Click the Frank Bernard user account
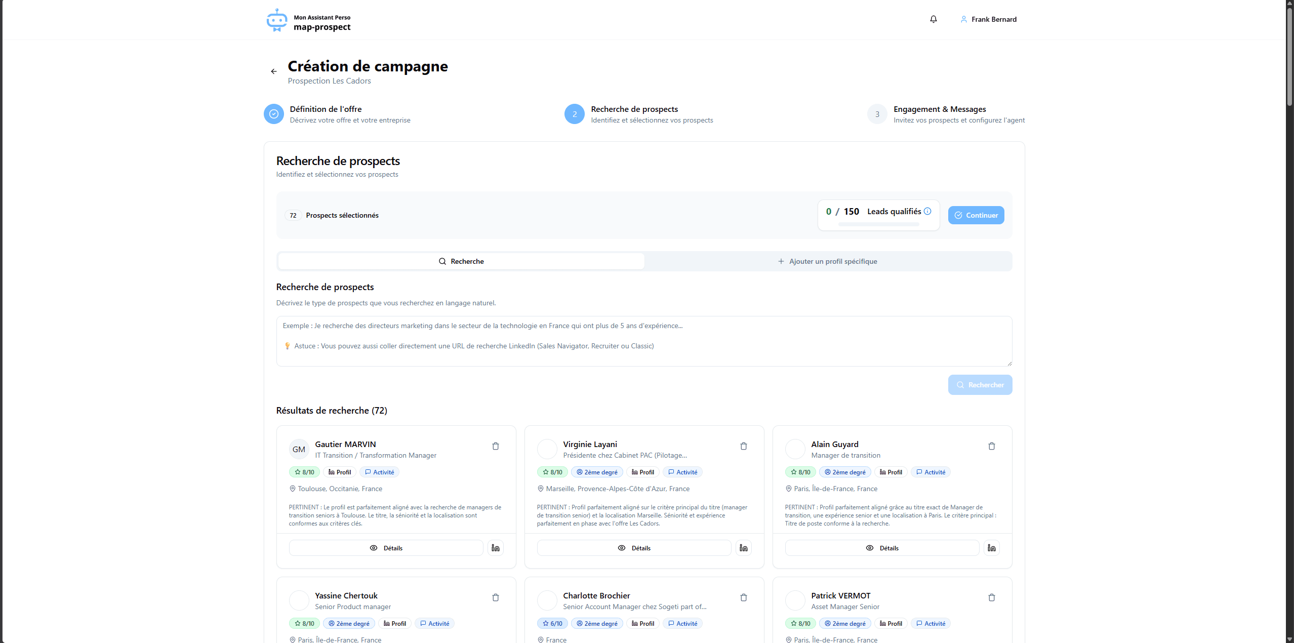Viewport: 1294px width, 643px height. point(989,19)
